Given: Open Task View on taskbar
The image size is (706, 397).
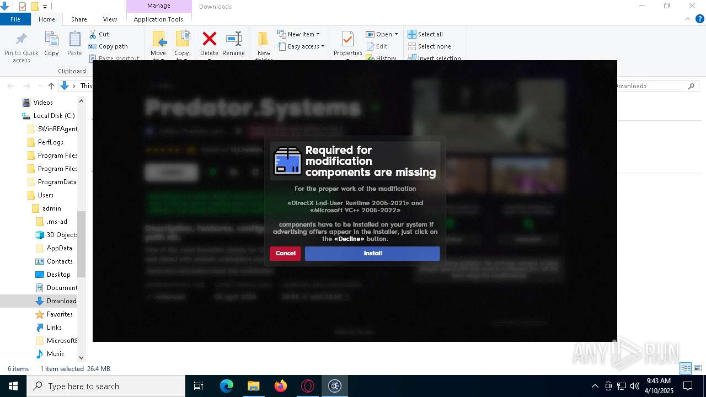Looking at the screenshot, I should [x=199, y=386].
